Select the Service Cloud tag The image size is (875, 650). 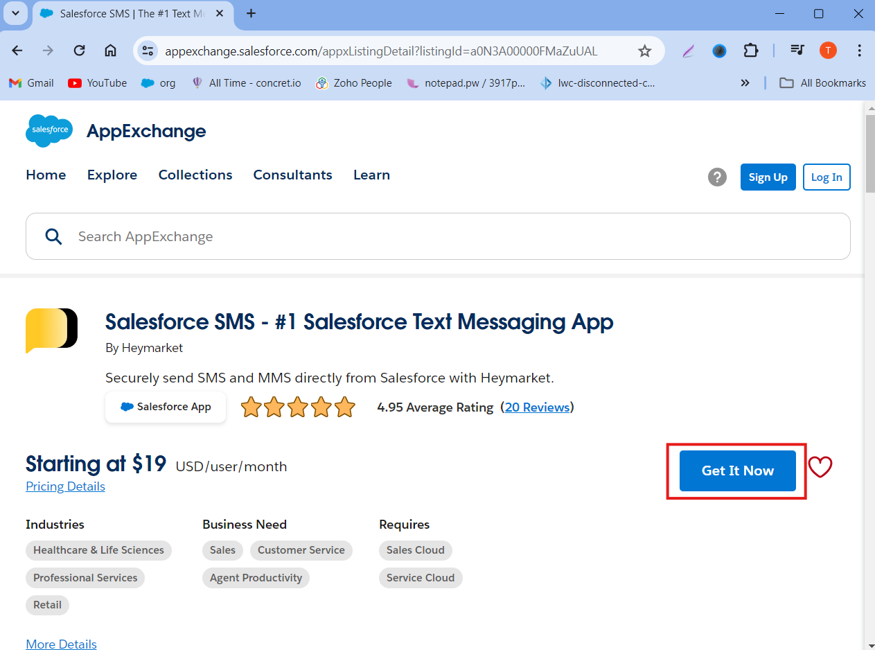point(421,578)
